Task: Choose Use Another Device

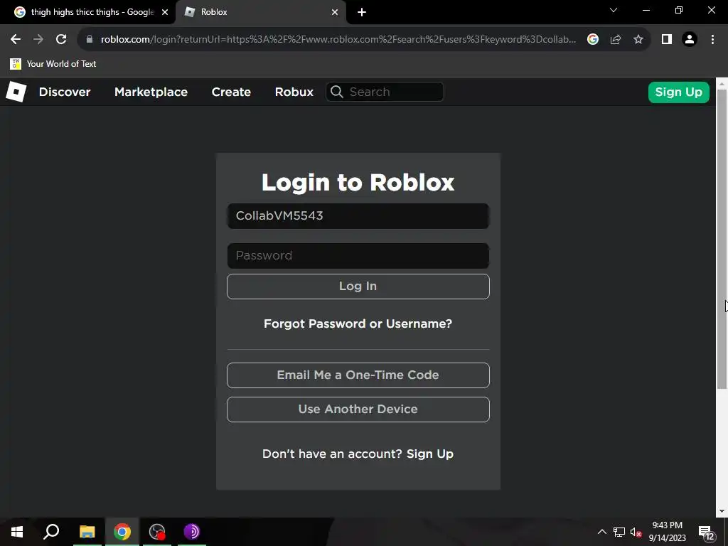Action: [358, 409]
